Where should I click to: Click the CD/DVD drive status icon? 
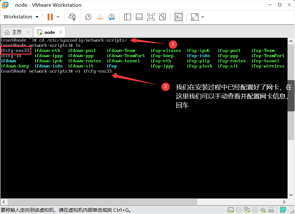tap(239, 210)
